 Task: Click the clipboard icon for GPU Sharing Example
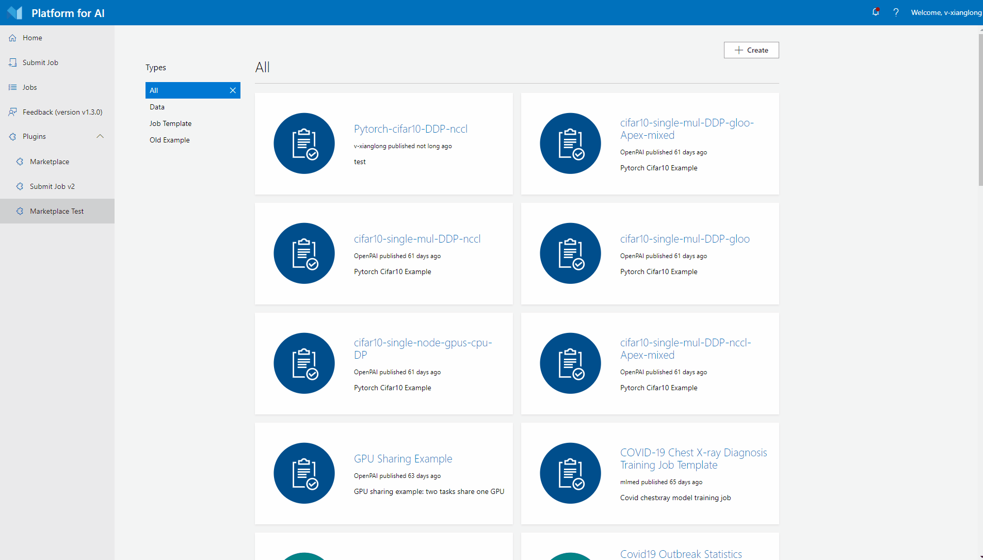(304, 473)
